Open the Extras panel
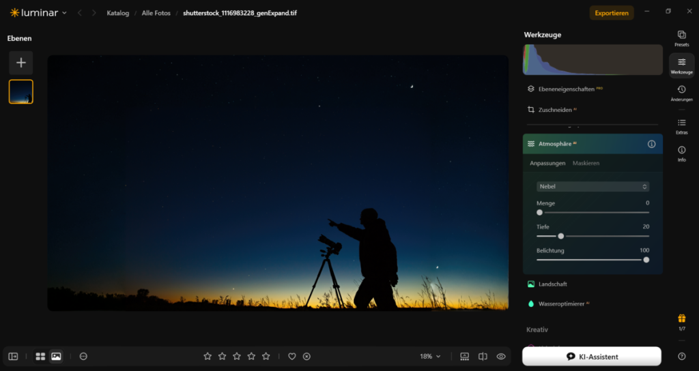This screenshot has width=699, height=371. (x=681, y=126)
